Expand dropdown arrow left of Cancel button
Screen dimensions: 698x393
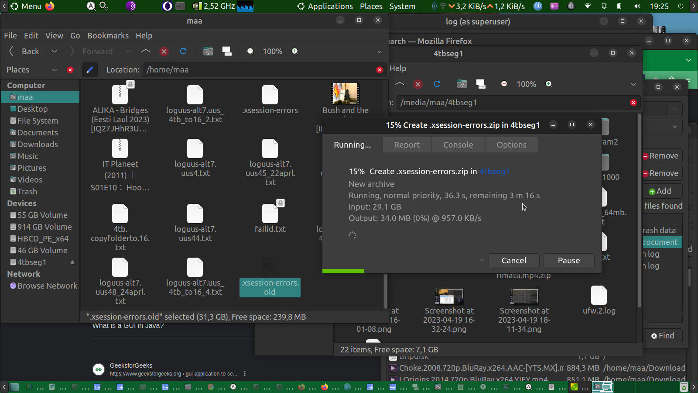pos(482,261)
